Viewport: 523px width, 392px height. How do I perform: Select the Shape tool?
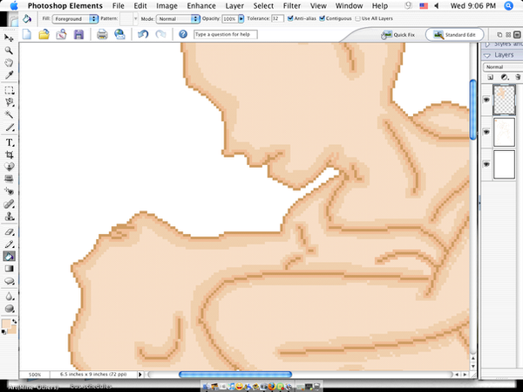coord(9,281)
